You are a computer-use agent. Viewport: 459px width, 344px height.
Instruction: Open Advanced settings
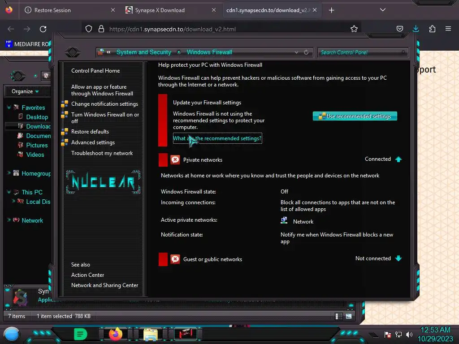coord(93,142)
